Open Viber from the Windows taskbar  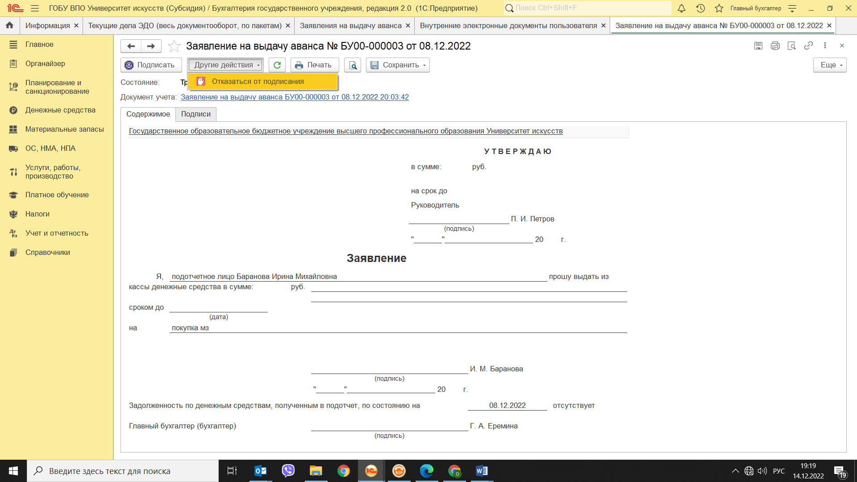point(288,471)
